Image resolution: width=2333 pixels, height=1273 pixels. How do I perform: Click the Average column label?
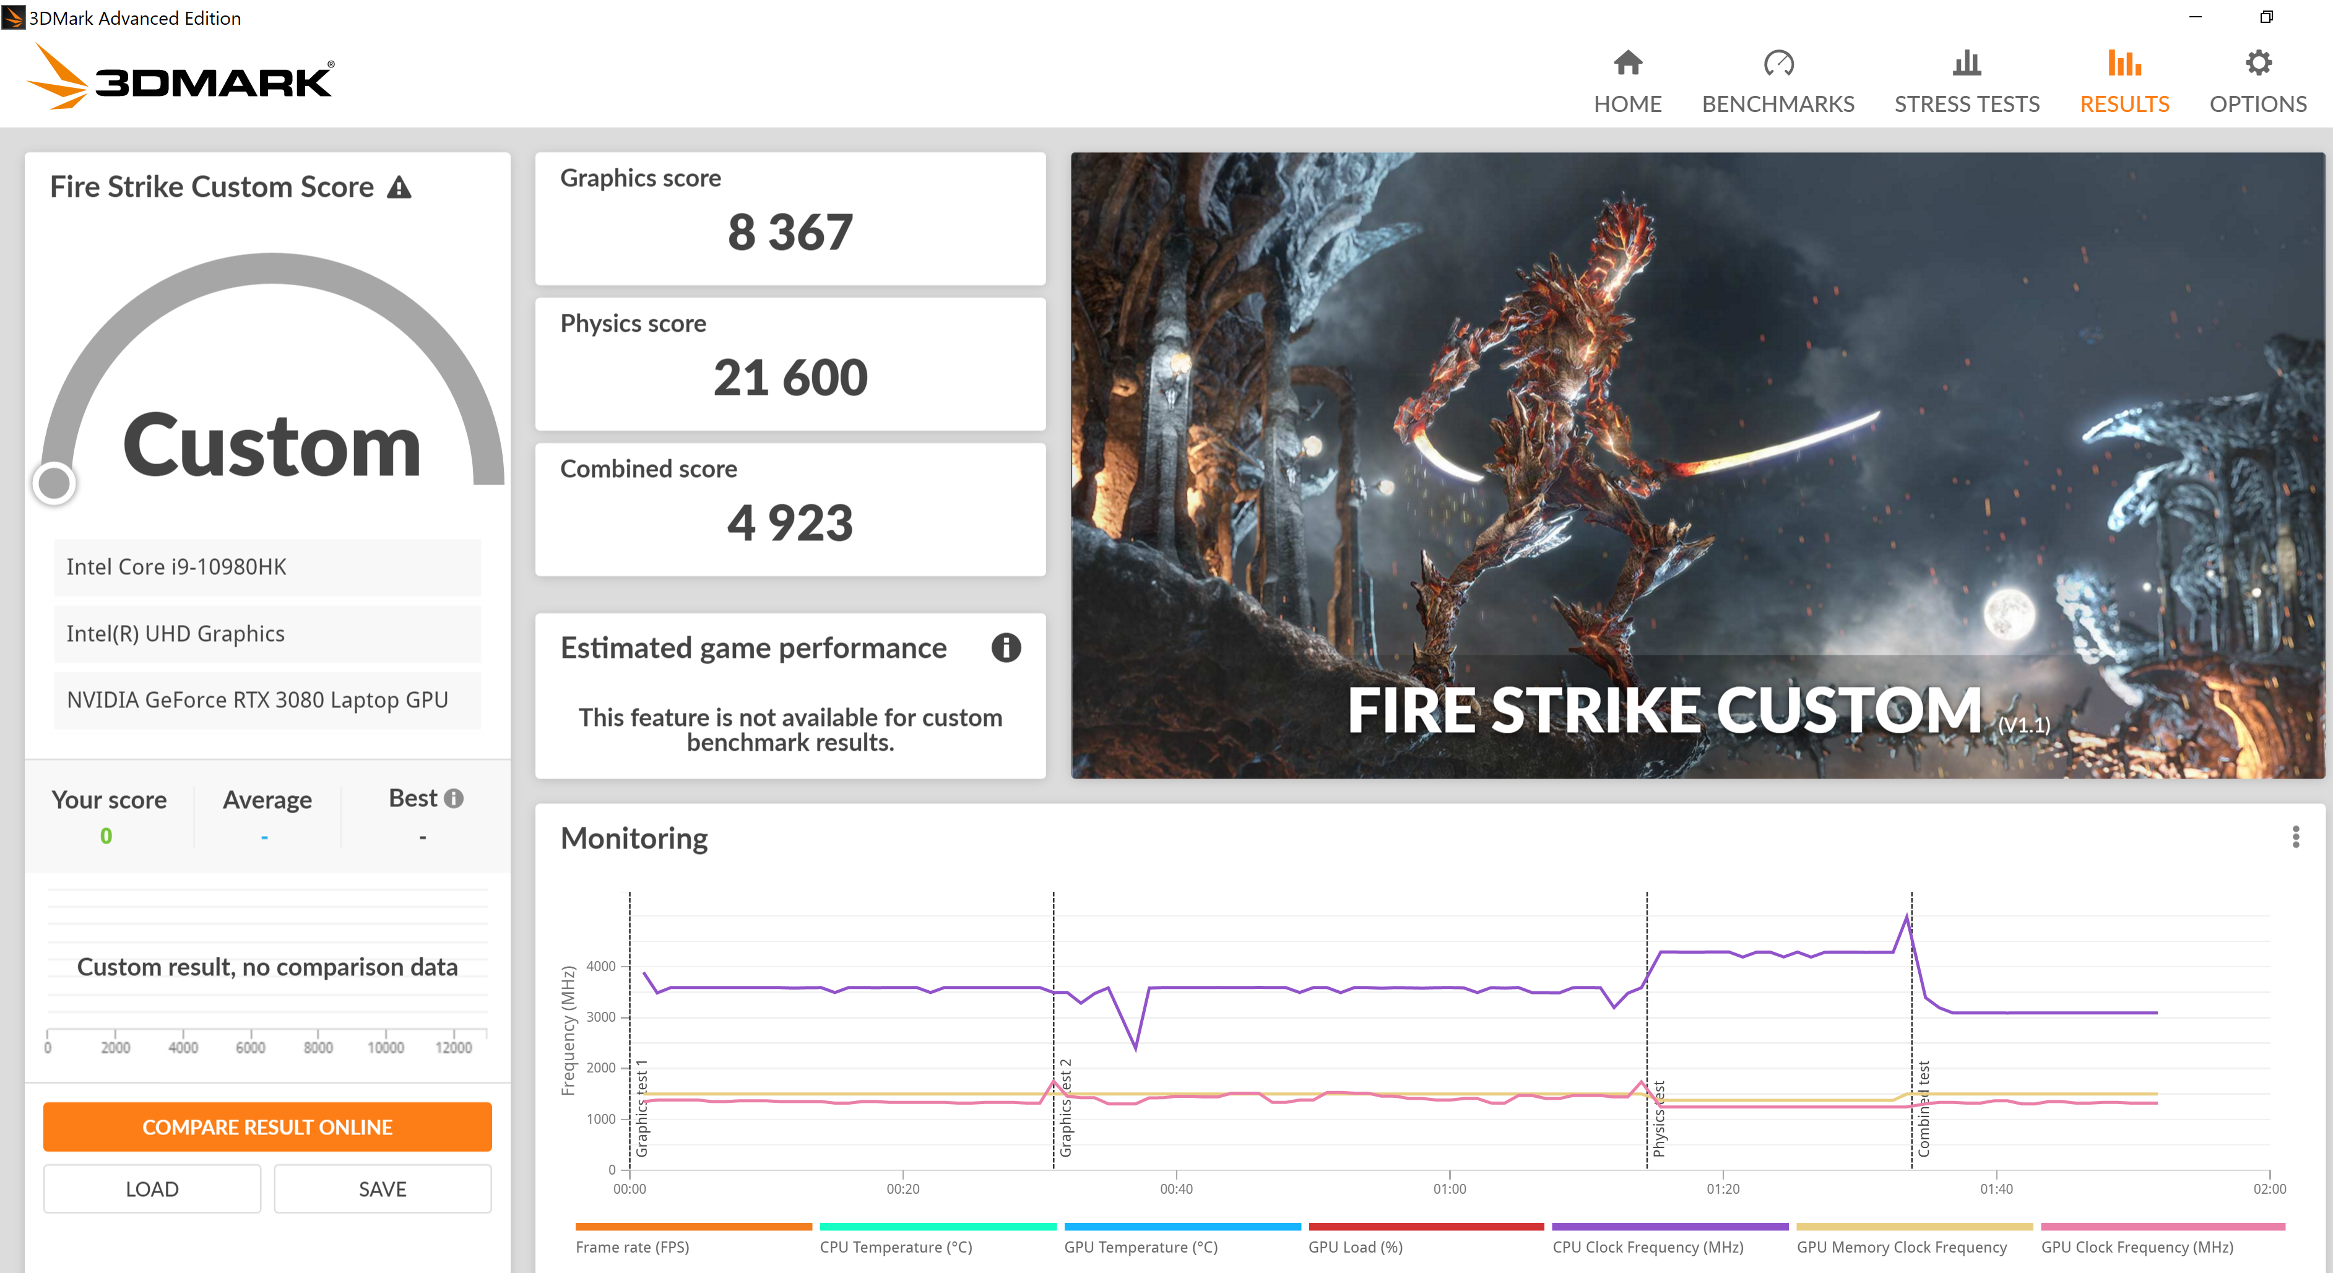coord(267,800)
